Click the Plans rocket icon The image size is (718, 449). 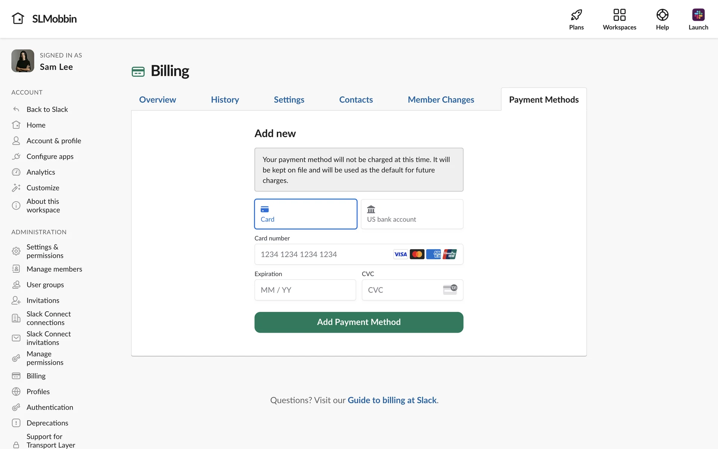click(x=576, y=15)
